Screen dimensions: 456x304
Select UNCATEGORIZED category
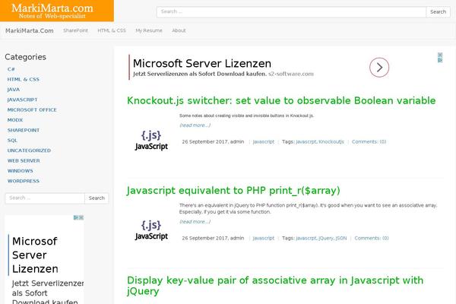29,150
